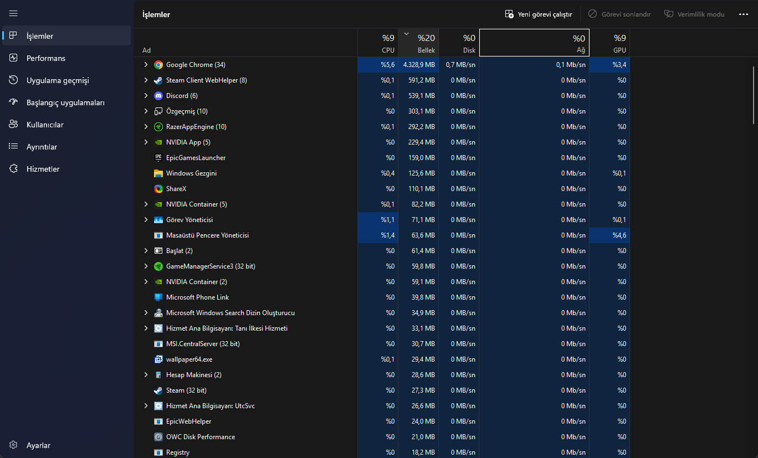758x458 pixels.
Task: Click the Steam (32 bit) icon
Action: tap(158, 390)
